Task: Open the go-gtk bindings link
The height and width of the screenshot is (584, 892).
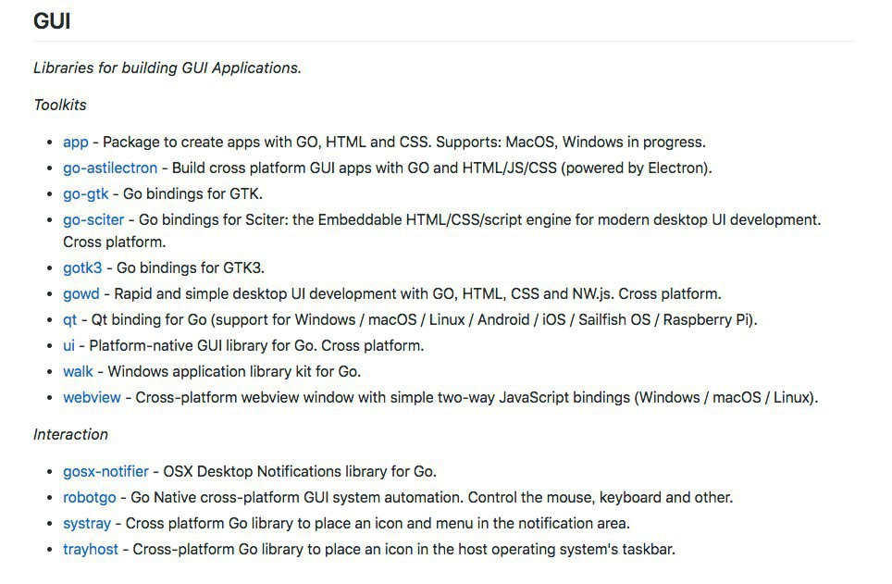Action: pos(85,193)
